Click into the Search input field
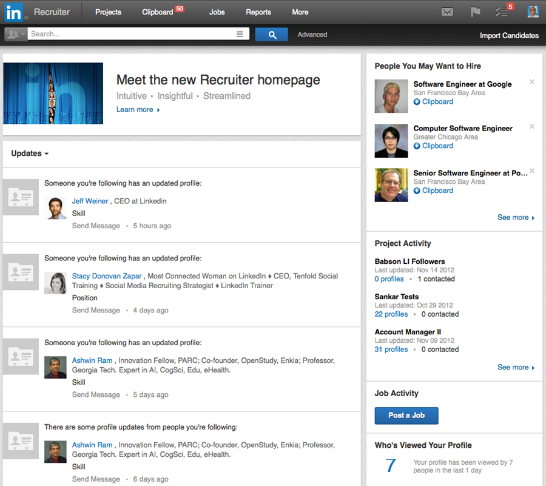Image resolution: width=546 pixels, height=486 pixels. pos(130,35)
